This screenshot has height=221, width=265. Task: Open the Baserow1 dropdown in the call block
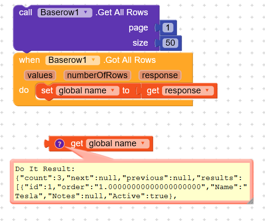[65, 12]
